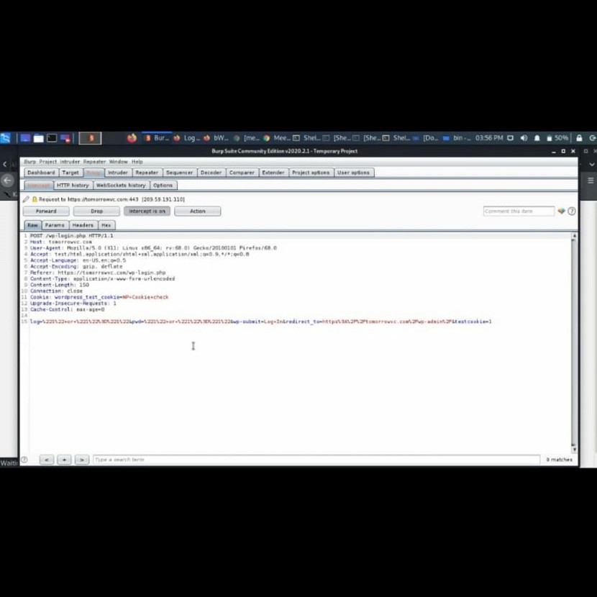This screenshot has width=597, height=597.
Task: Click the help icon beside the search bar
Action: point(24,460)
